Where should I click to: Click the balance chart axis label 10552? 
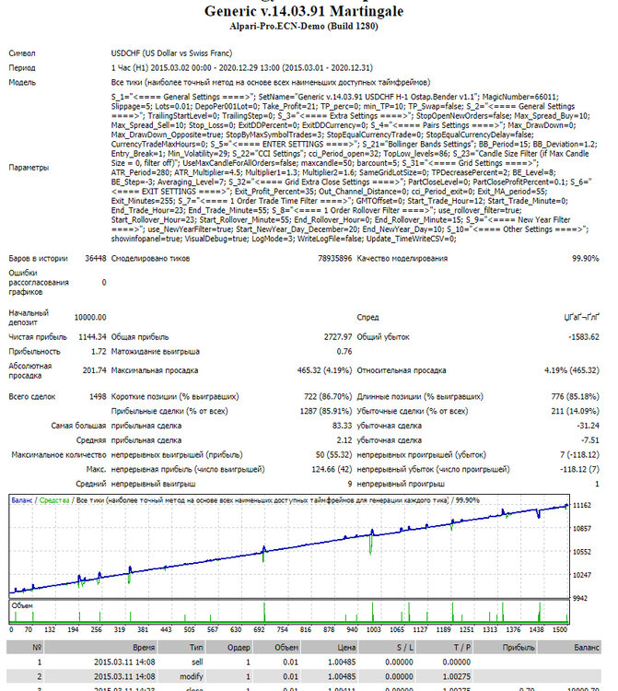coord(582,552)
